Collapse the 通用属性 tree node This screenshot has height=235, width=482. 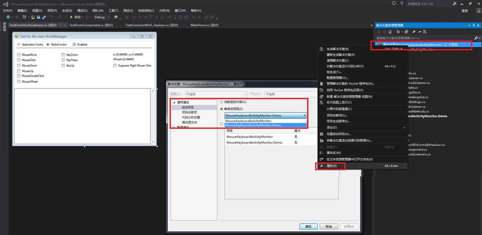(174, 102)
